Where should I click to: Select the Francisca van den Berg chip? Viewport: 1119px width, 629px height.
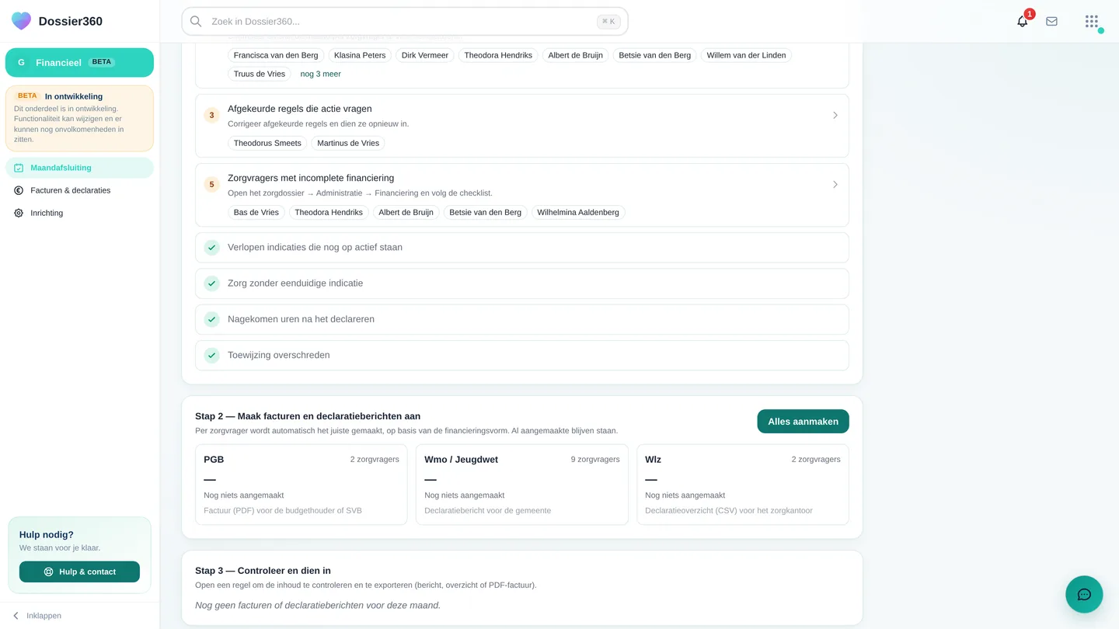[x=276, y=56]
